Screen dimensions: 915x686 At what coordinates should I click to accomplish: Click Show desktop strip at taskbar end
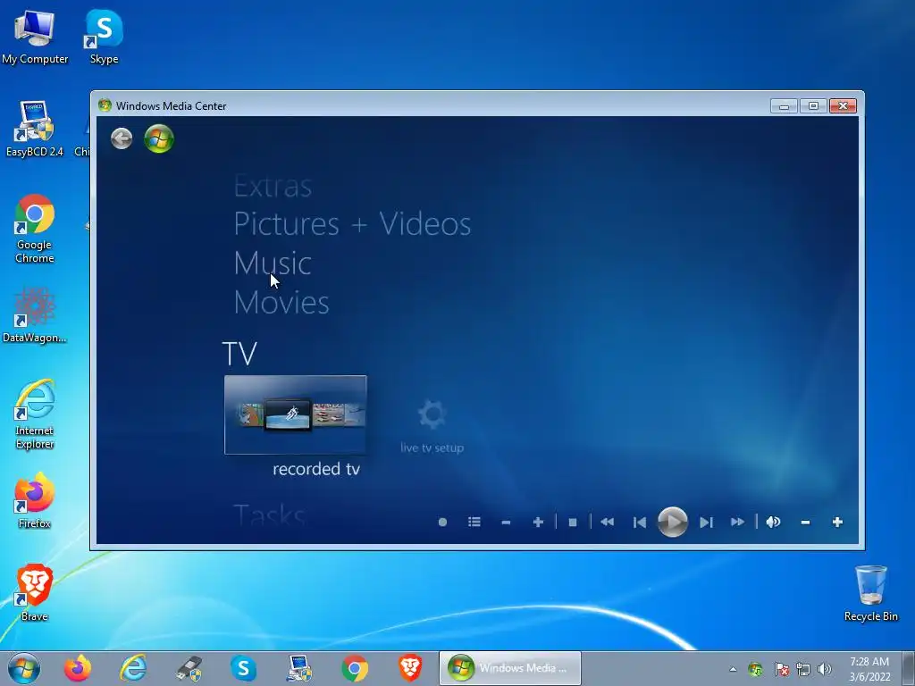point(909,669)
